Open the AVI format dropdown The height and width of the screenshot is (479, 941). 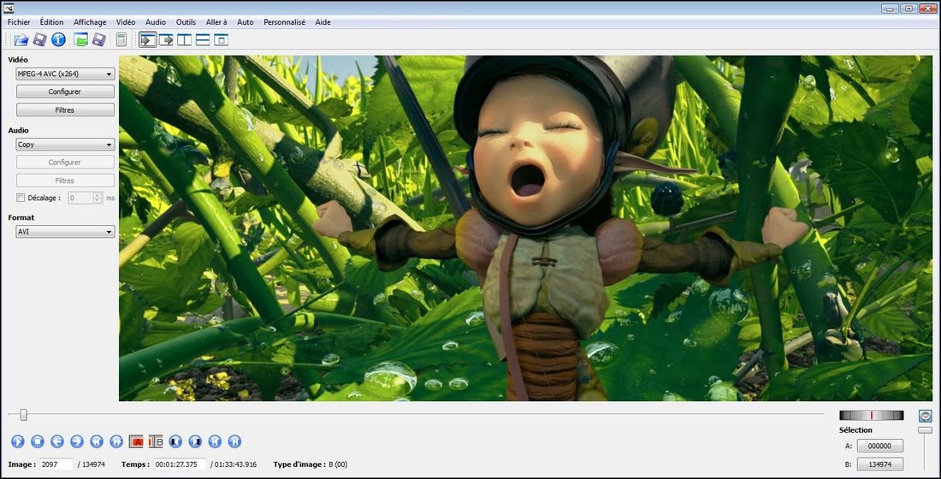click(x=65, y=232)
